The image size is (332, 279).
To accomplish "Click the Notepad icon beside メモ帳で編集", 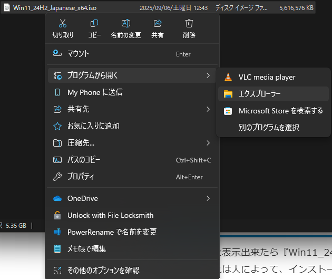I will [57, 249].
